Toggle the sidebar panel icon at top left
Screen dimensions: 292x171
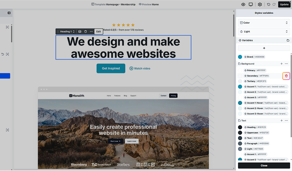pyautogui.click(x=9, y=13)
